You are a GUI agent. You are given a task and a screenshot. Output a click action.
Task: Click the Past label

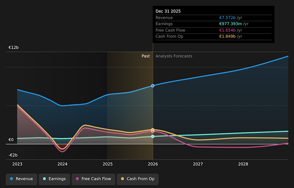(146, 56)
